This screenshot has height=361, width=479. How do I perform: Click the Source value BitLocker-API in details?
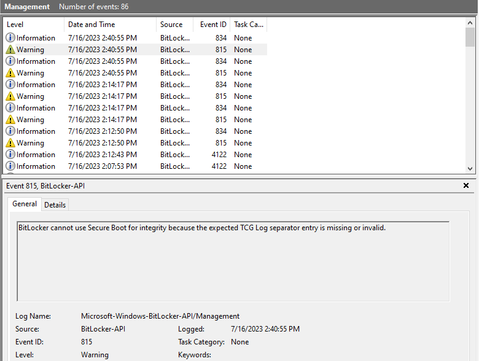click(103, 329)
